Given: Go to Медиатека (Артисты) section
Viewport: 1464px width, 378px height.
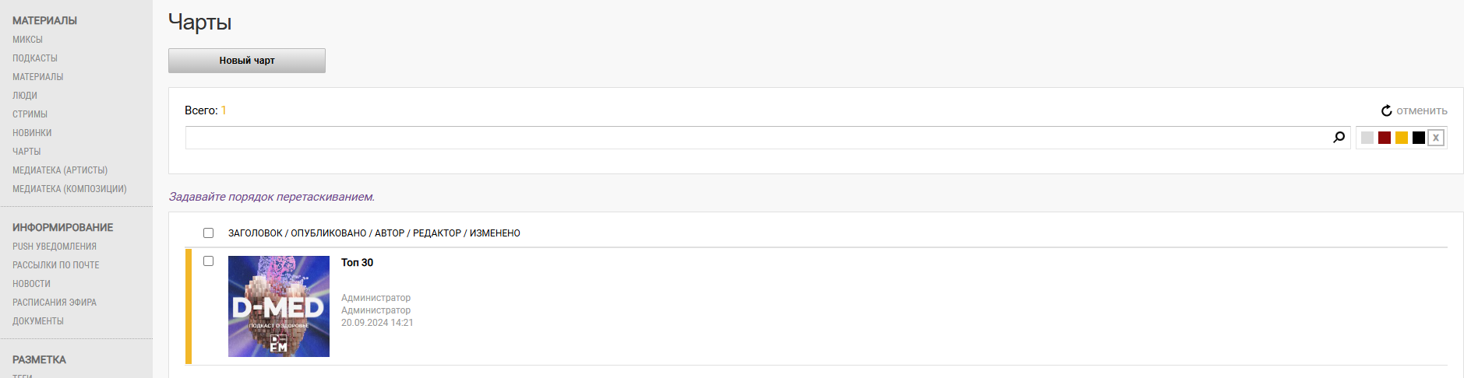Looking at the screenshot, I should (60, 170).
